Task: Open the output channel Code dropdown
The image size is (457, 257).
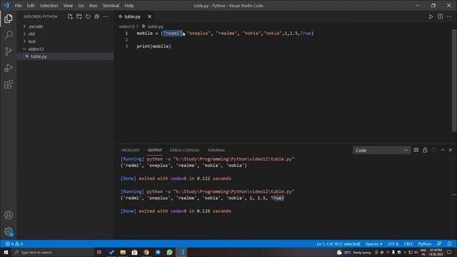Action: point(381,151)
